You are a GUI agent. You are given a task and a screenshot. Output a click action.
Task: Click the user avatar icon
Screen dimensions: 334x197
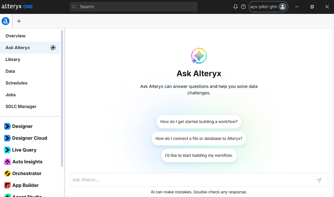click(283, 7)
